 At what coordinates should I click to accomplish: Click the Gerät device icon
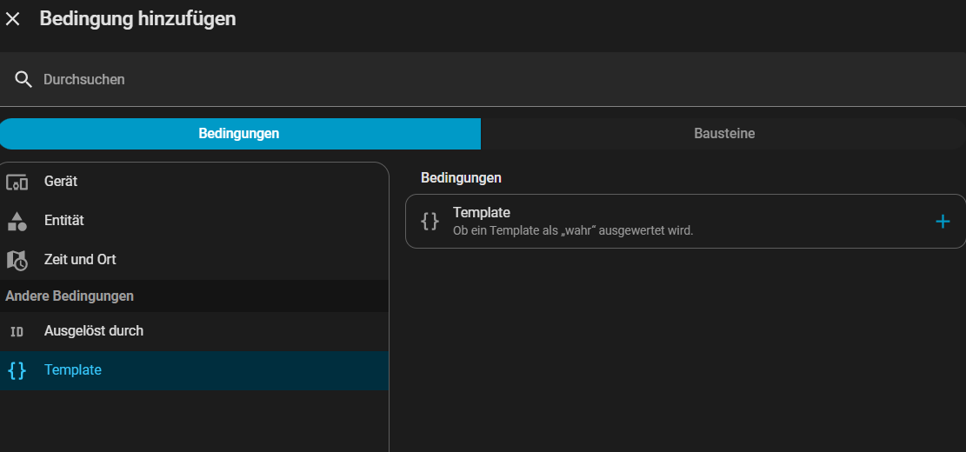click(17, 182)
